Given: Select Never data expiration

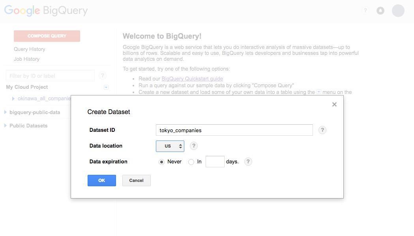Looking at the screenshot, I should tap(161, 162).
